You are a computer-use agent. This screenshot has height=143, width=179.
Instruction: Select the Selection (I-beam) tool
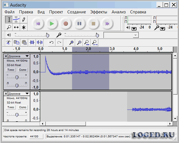(x=9, y=20)
